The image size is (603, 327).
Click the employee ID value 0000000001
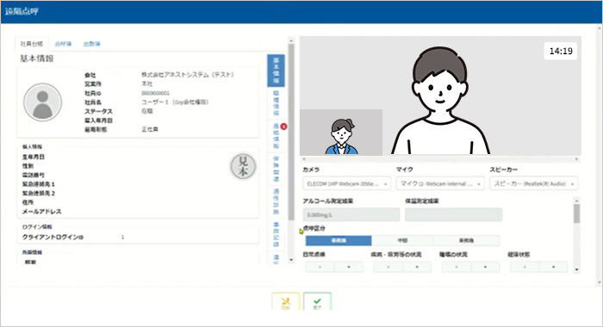point(155,93)
